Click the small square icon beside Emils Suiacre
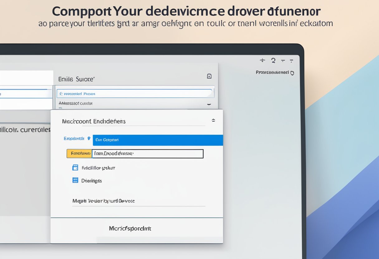 [209, 76]
